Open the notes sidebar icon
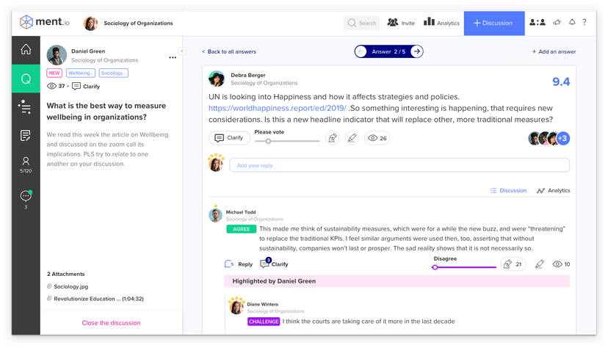This screenshot has width=608, height=348. tap(26, 135)
